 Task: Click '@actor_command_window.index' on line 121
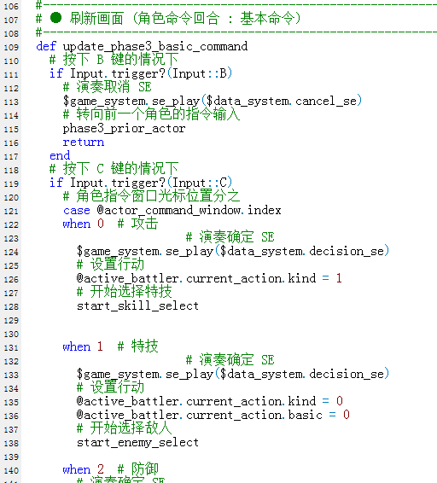coord(189,211)
